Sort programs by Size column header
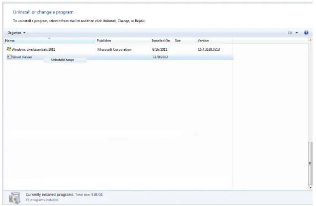This screenshot has height=206, width=316. [x=184, y=41]
